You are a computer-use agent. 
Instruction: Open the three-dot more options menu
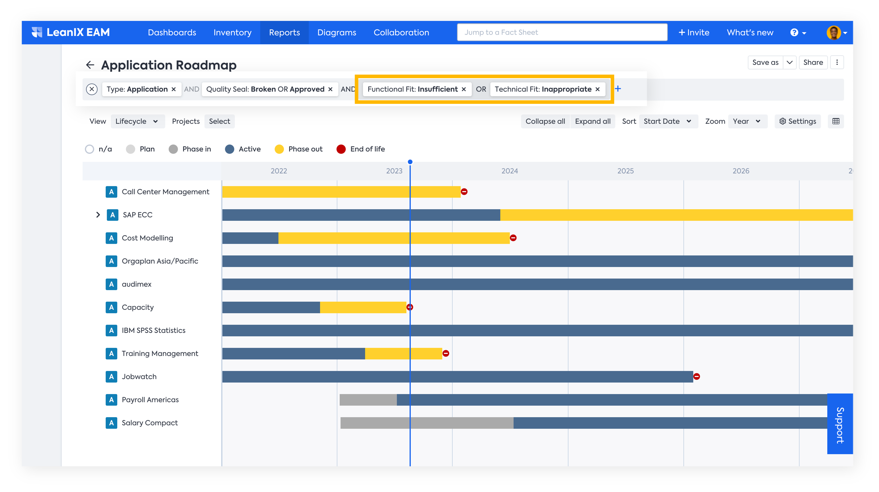(x=837, y=63)
